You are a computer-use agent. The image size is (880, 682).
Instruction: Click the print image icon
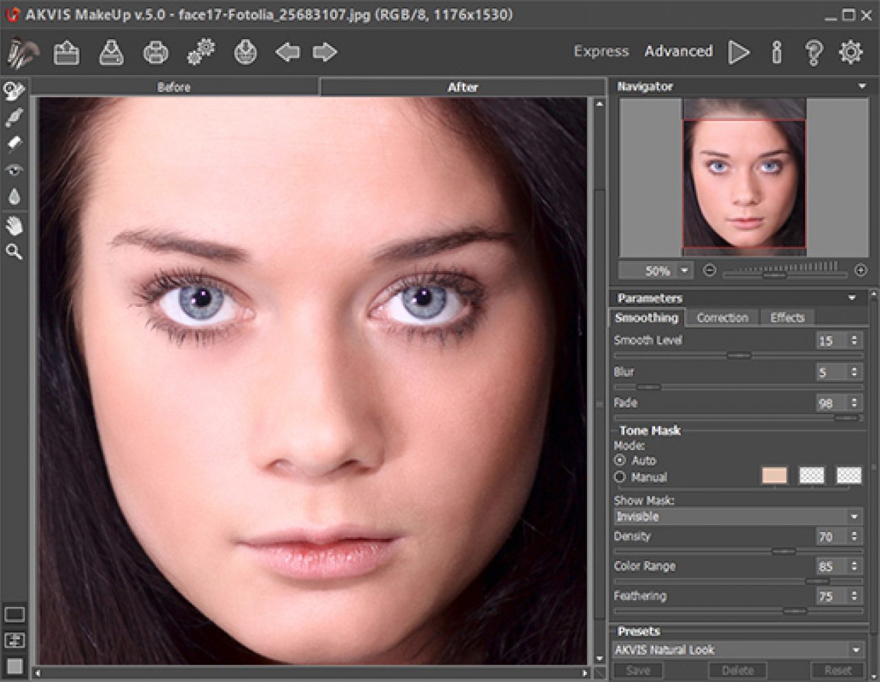click(x=155, y=52)
